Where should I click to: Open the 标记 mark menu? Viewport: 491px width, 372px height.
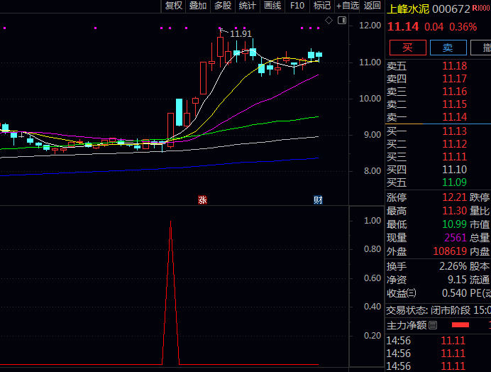(x=322, y=6)
